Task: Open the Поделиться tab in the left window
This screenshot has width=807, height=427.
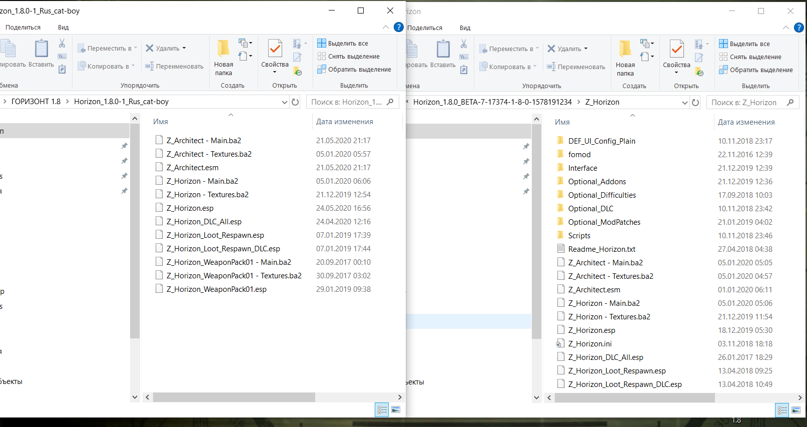Action: click(x=23, y=28)
